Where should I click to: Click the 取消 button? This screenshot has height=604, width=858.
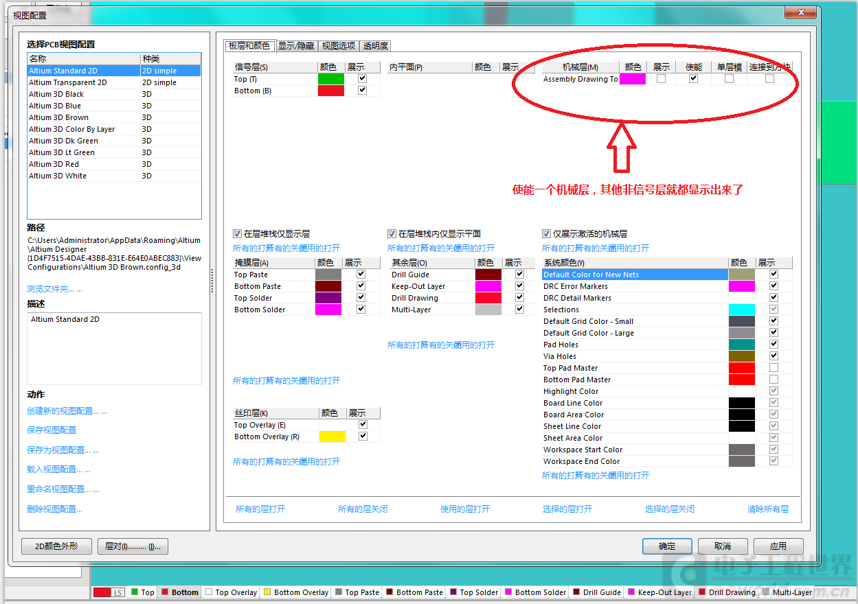[x=723, y=546]
